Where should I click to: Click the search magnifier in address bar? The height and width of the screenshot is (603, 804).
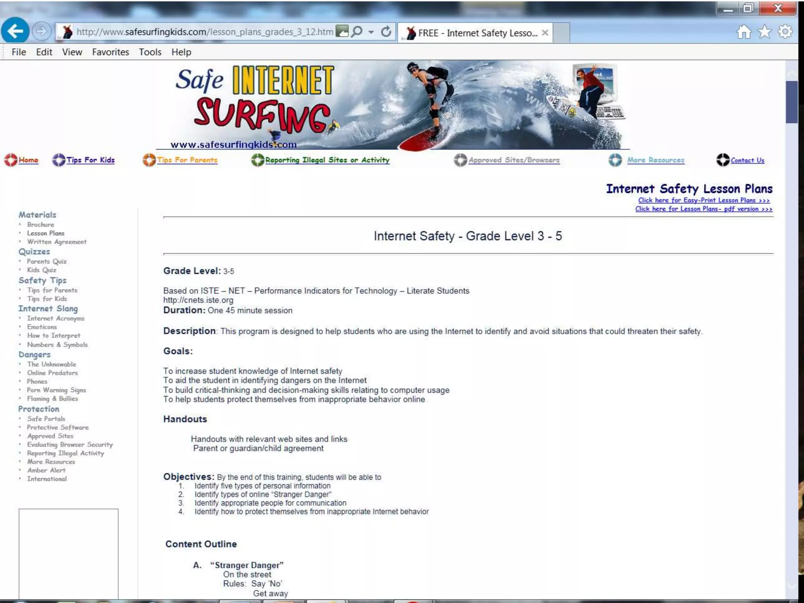(357, 32)
